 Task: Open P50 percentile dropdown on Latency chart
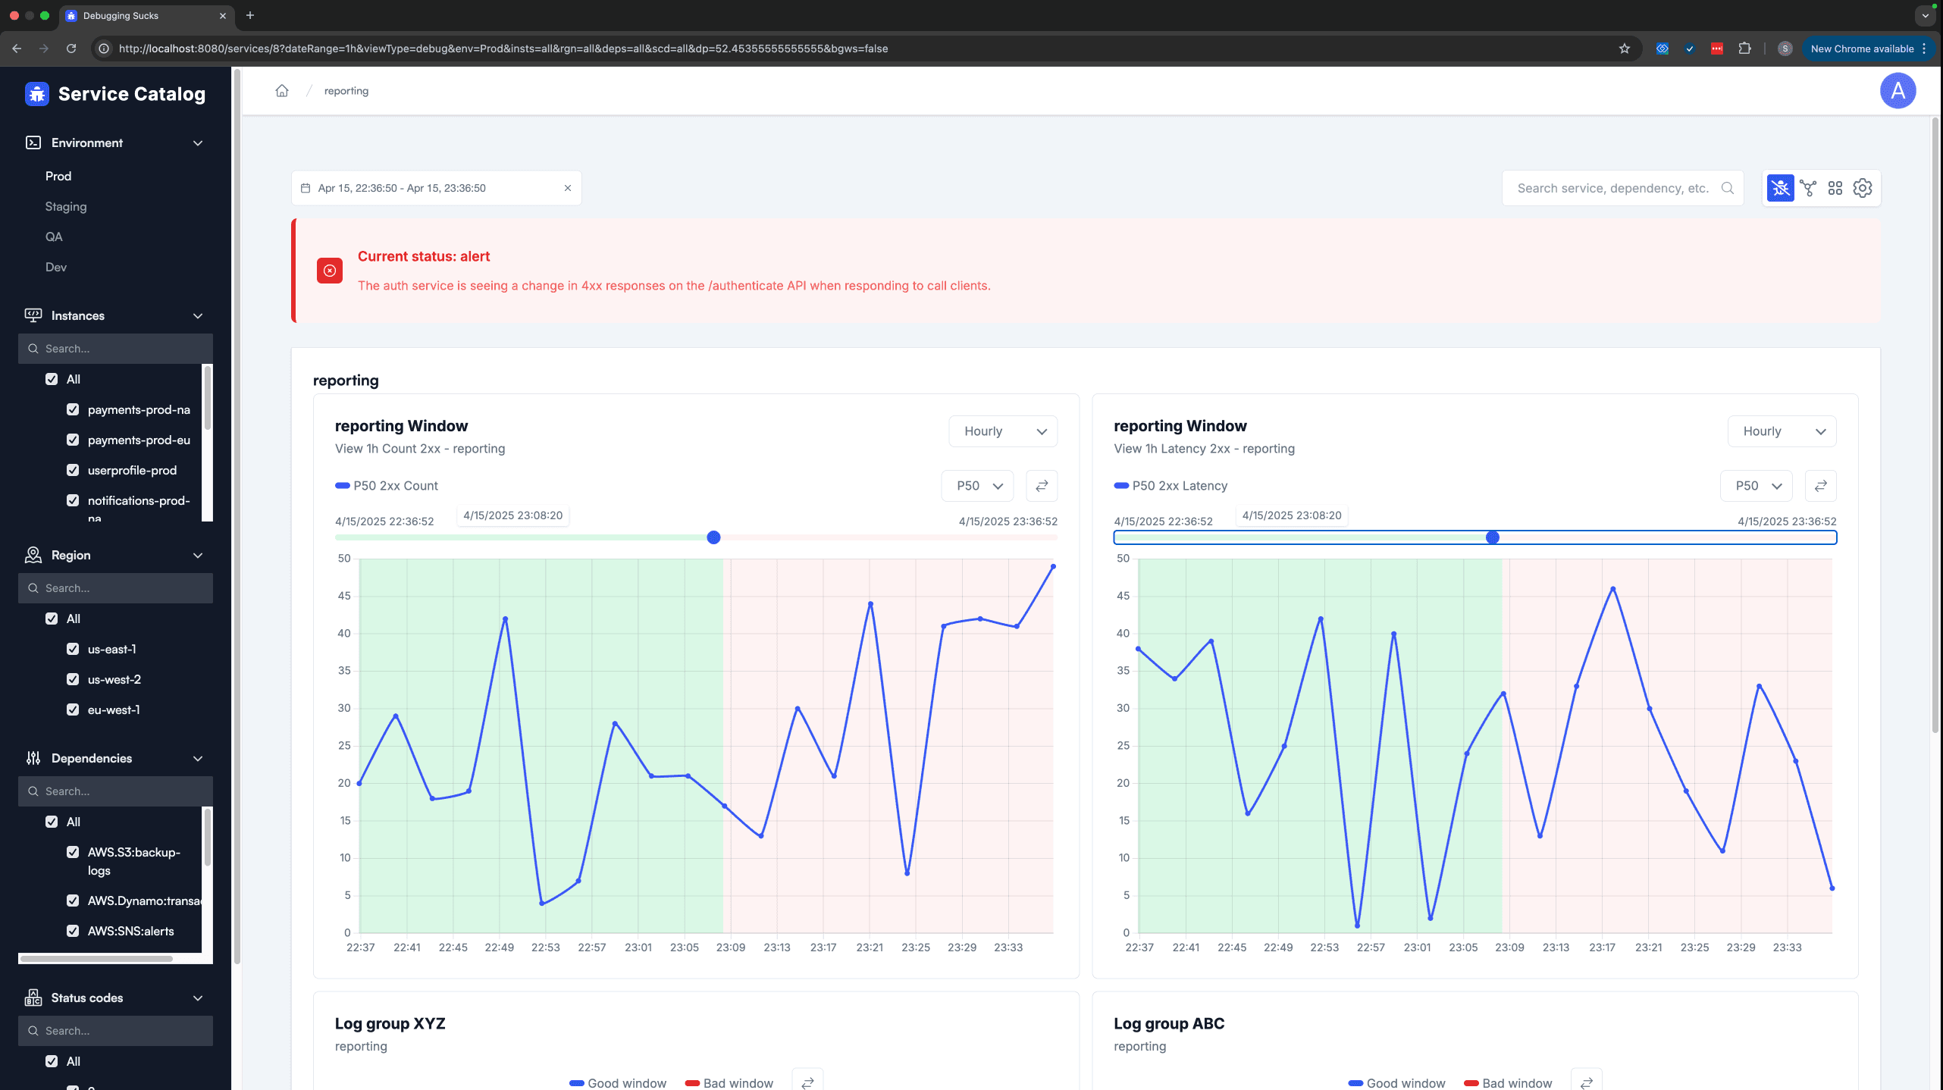pyautogui.click(x=1757, y=486)
